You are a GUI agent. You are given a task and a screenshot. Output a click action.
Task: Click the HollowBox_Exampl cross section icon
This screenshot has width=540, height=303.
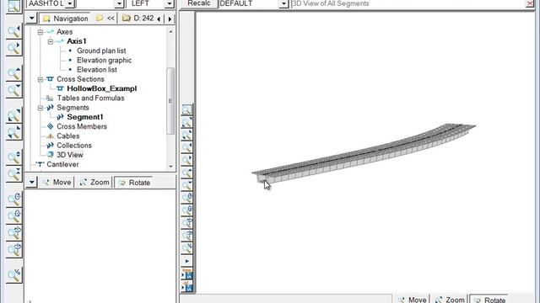coord(60,88)
